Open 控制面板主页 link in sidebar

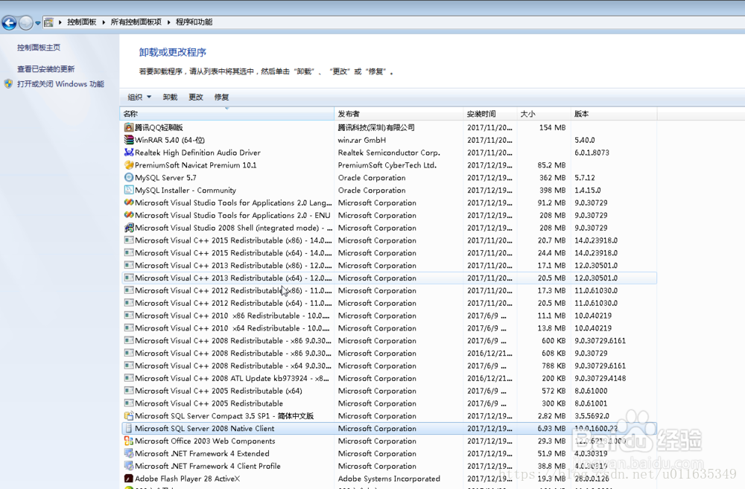tap(39, 48)
